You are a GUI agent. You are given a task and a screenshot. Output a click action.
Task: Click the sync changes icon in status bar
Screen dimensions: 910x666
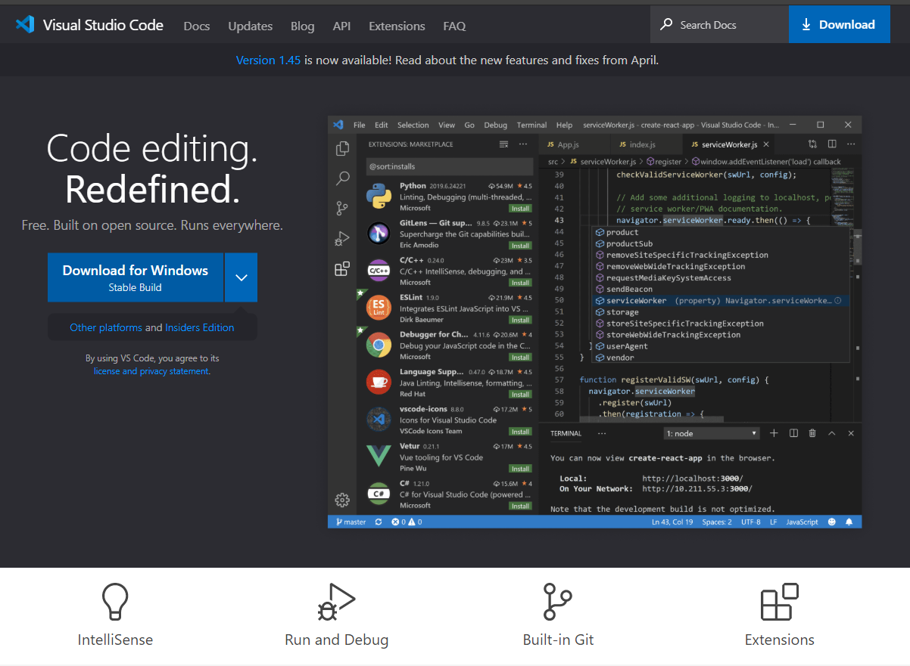(379, 522)
